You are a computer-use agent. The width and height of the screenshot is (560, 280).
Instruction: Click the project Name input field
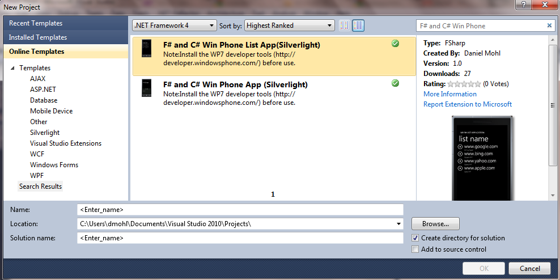coord(240,210)
